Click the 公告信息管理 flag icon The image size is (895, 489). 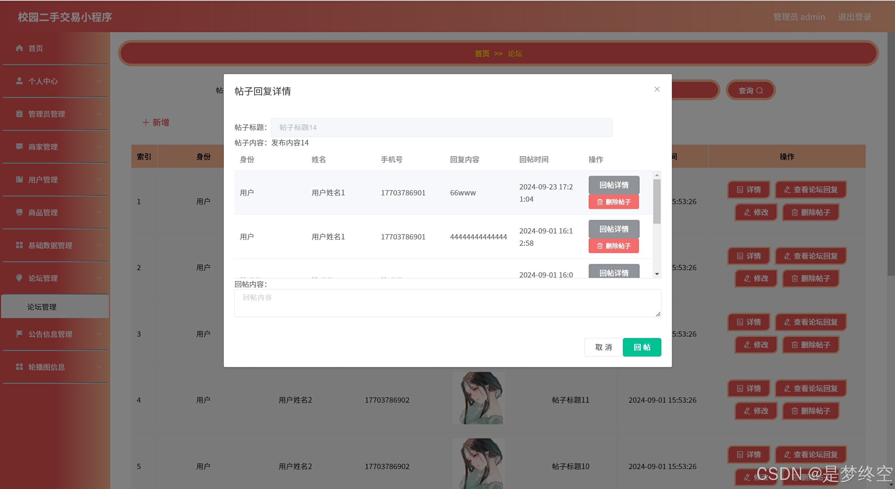click(19, 334)
